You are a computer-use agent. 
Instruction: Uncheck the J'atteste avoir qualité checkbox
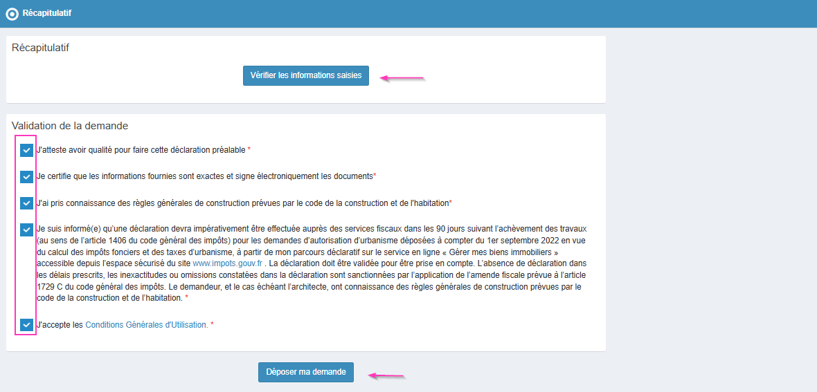[x=26, y=150]
